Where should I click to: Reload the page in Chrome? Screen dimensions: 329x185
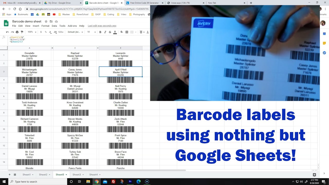pyautogui.click(x=15, y=9)
